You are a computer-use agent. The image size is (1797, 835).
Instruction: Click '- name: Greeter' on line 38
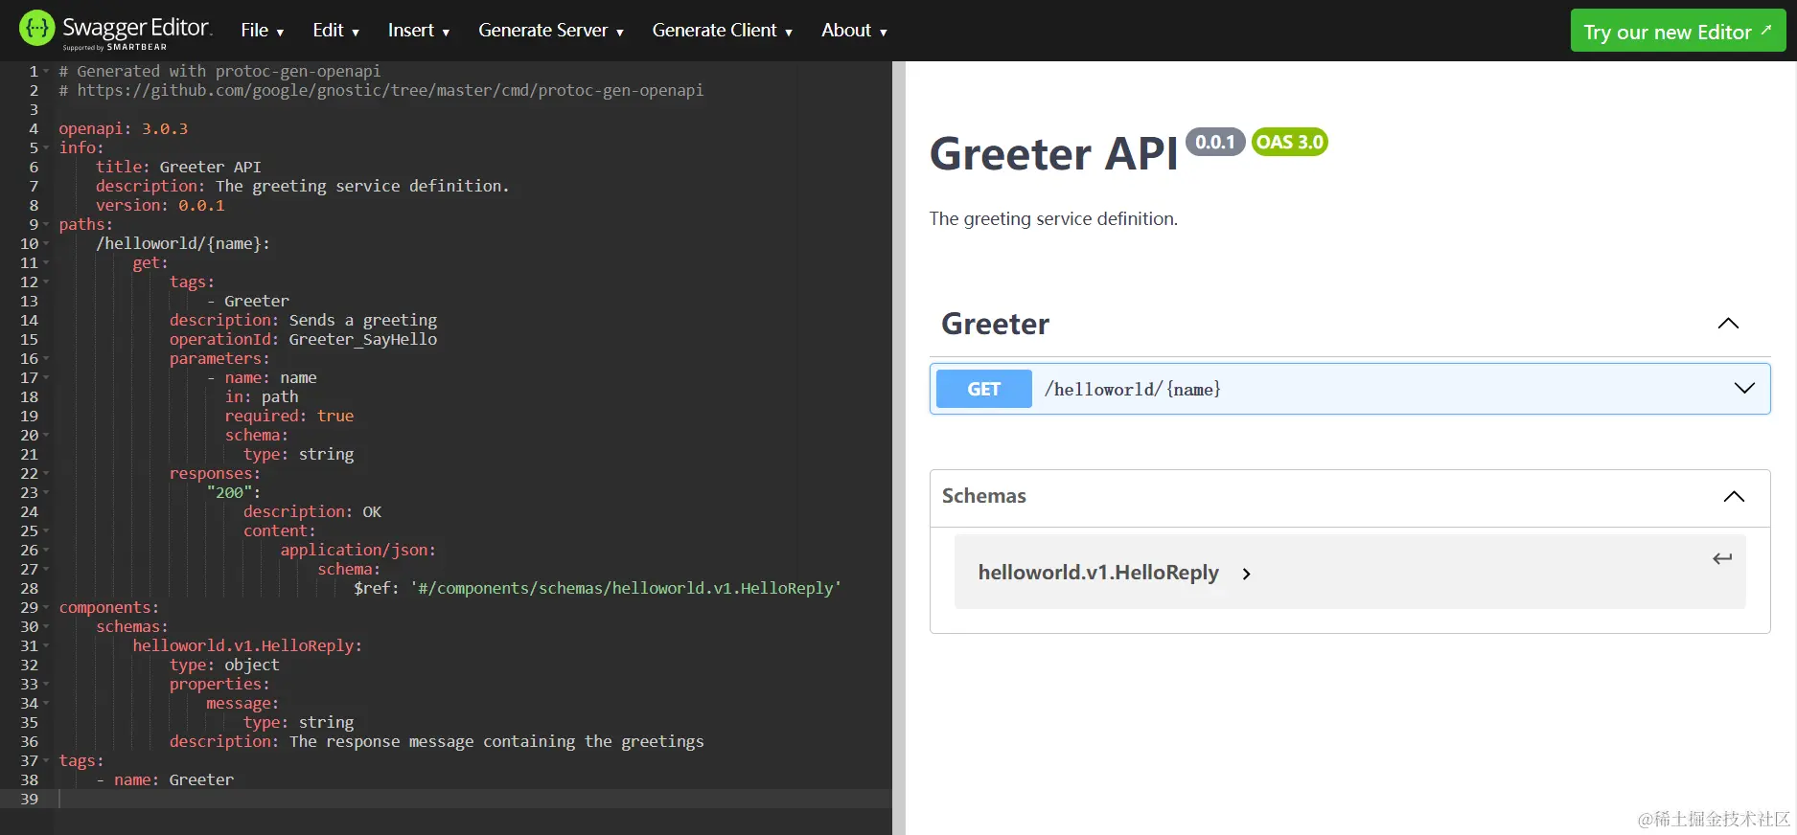click(x=164, y=779)
